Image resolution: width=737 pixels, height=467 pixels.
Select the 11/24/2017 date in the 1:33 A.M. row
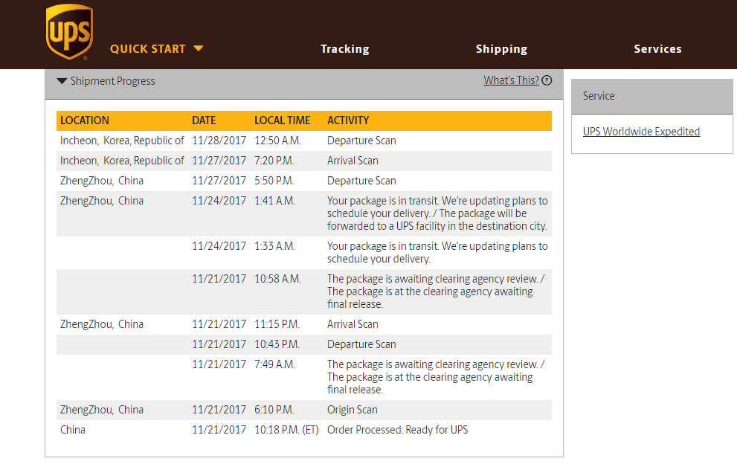[219, 246]
